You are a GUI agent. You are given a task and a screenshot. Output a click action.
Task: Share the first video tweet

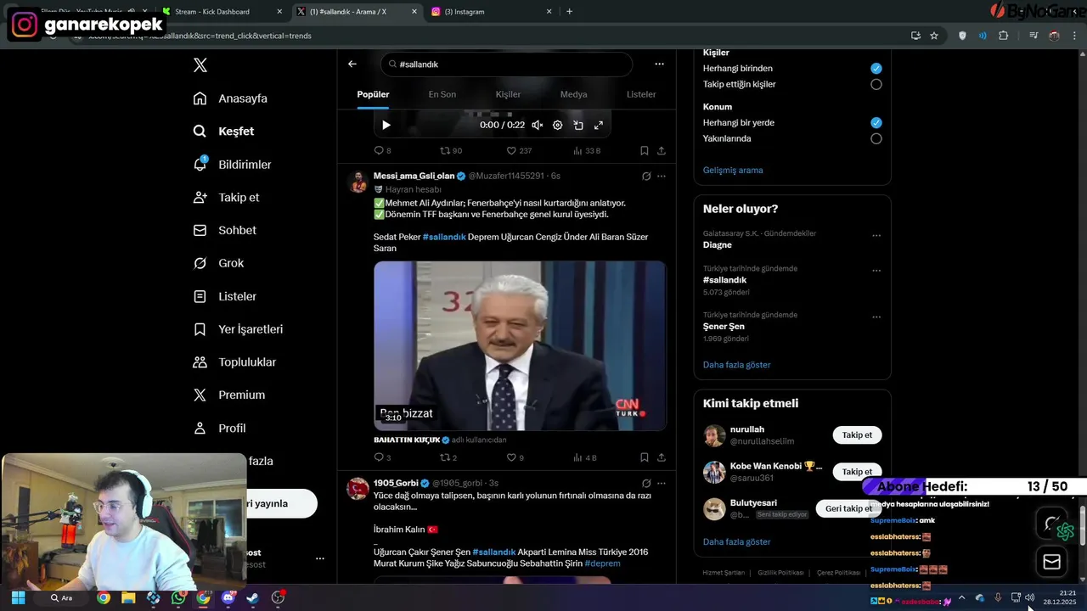click(x=661, y=150)
